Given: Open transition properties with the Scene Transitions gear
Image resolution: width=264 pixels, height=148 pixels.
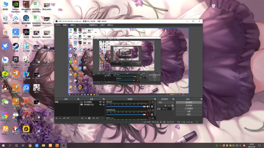Looking at the screenshot, I should (x=172, y=106).
